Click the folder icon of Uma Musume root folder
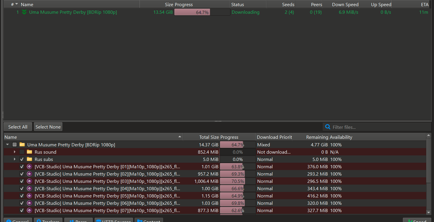This screenshot has height=222, width=434. (x=22, y=145)
